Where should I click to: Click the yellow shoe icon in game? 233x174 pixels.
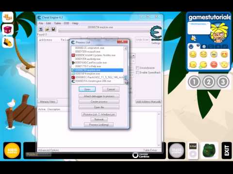8,42
